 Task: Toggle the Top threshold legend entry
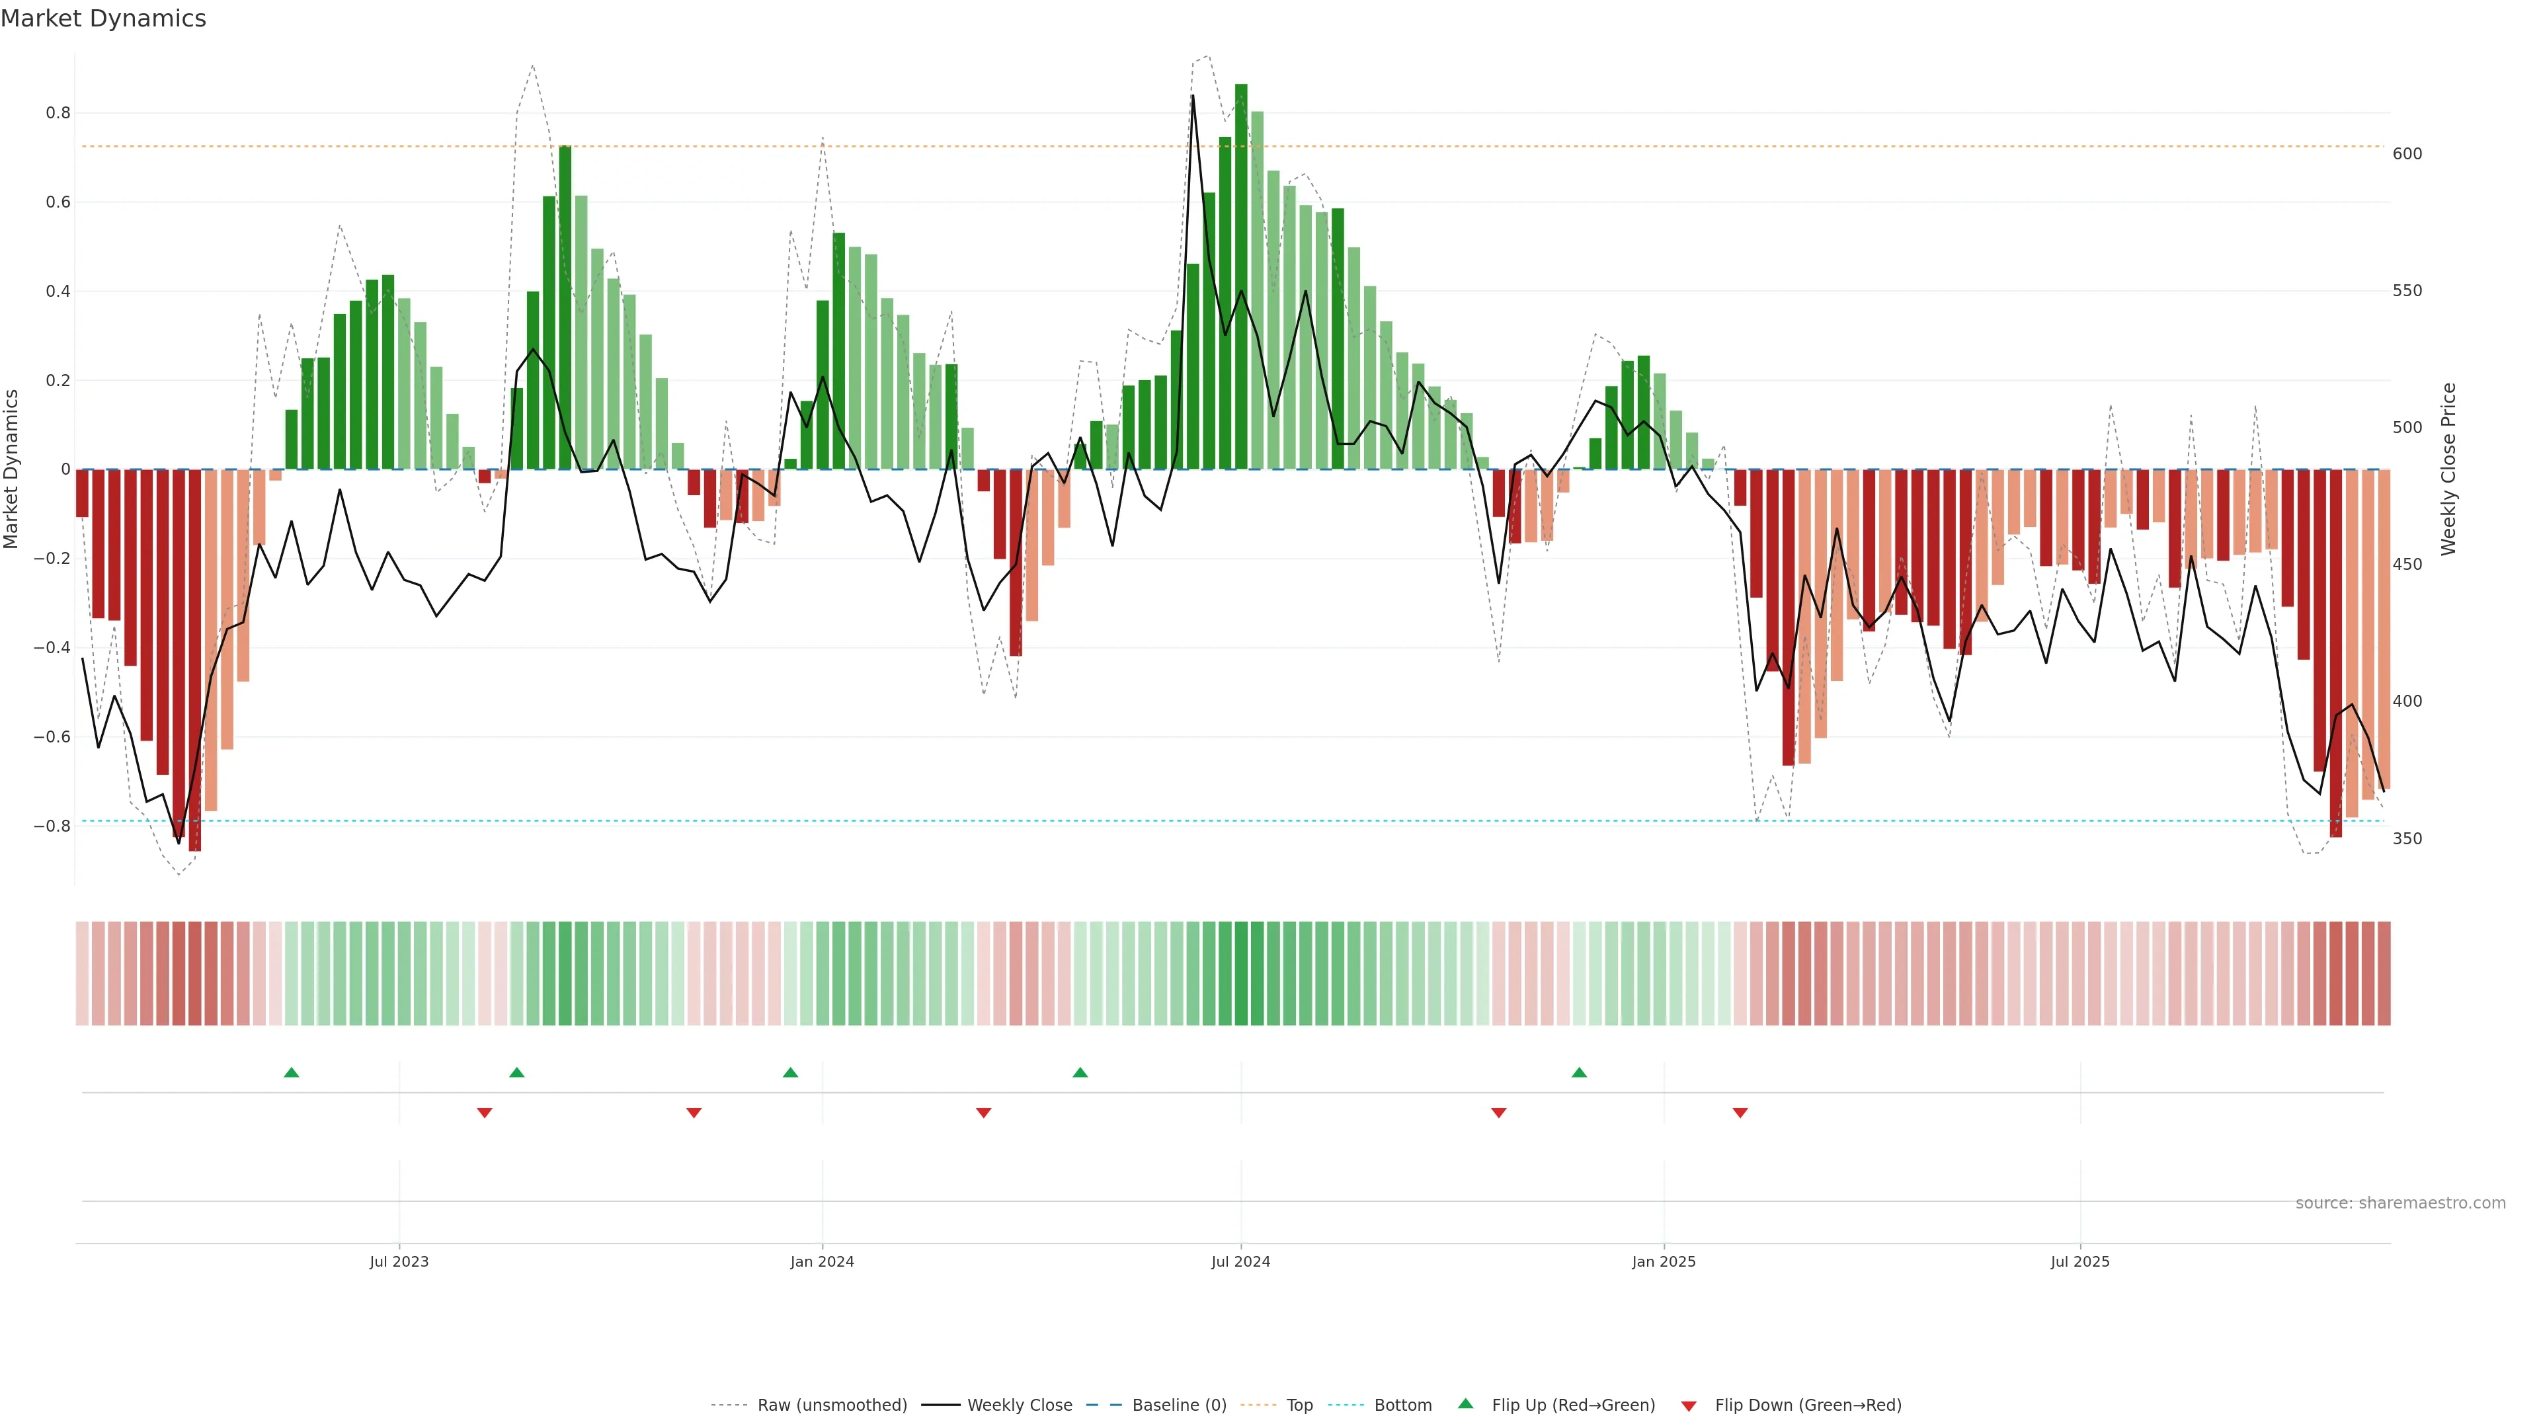(1298, 1406)
